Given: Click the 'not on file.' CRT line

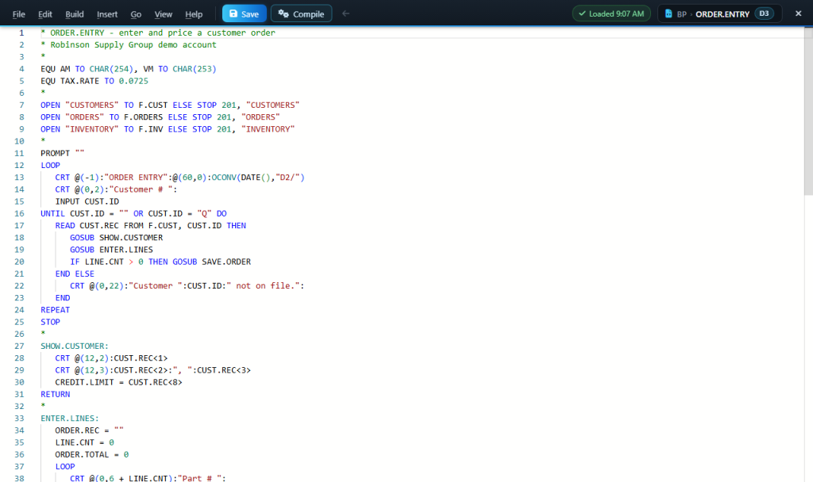Looking at the screenshot, I should click(x=187, y=285).
